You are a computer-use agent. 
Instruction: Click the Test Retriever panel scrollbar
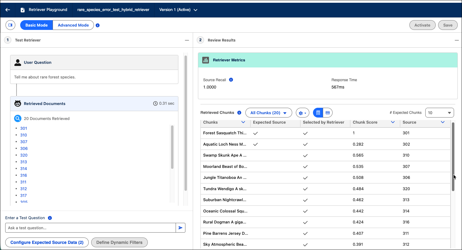[186, 123]
